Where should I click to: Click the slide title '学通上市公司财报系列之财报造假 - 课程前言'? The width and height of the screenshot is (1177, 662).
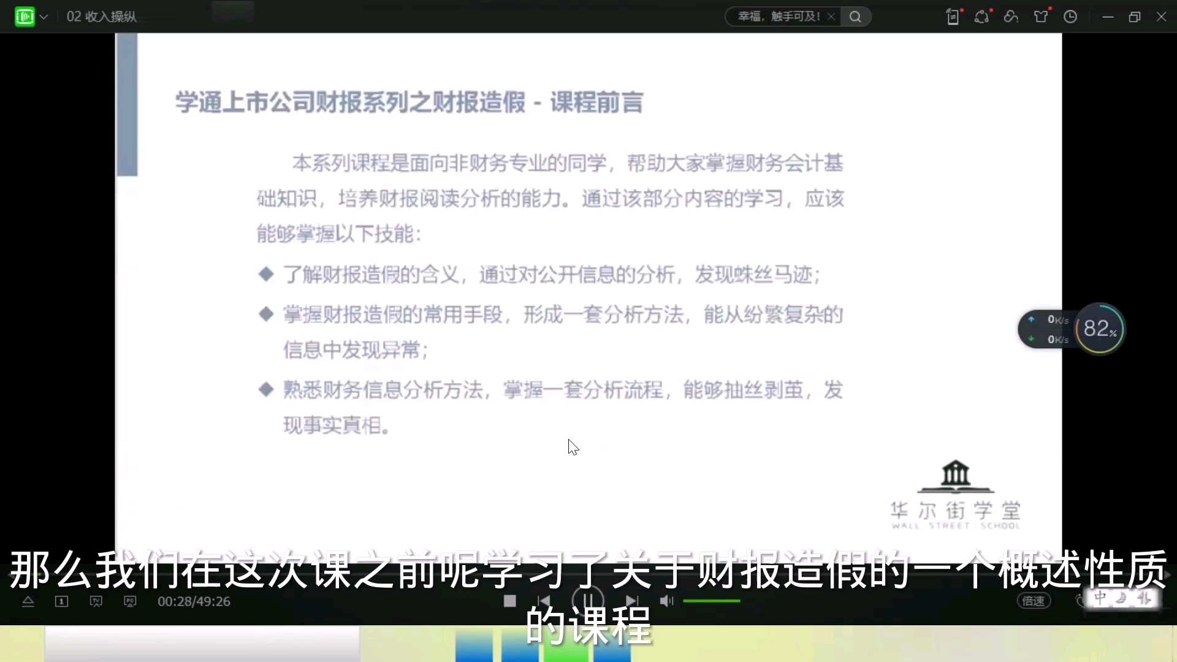click(x=409, y=102)
